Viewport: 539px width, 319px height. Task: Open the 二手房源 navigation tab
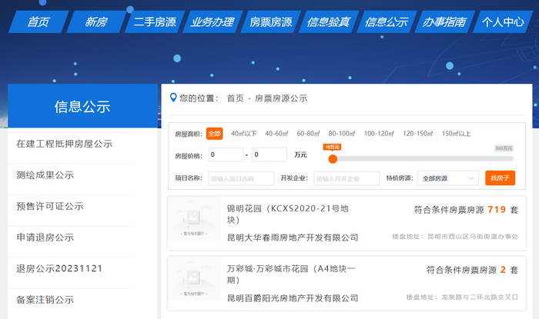(155, 22)
